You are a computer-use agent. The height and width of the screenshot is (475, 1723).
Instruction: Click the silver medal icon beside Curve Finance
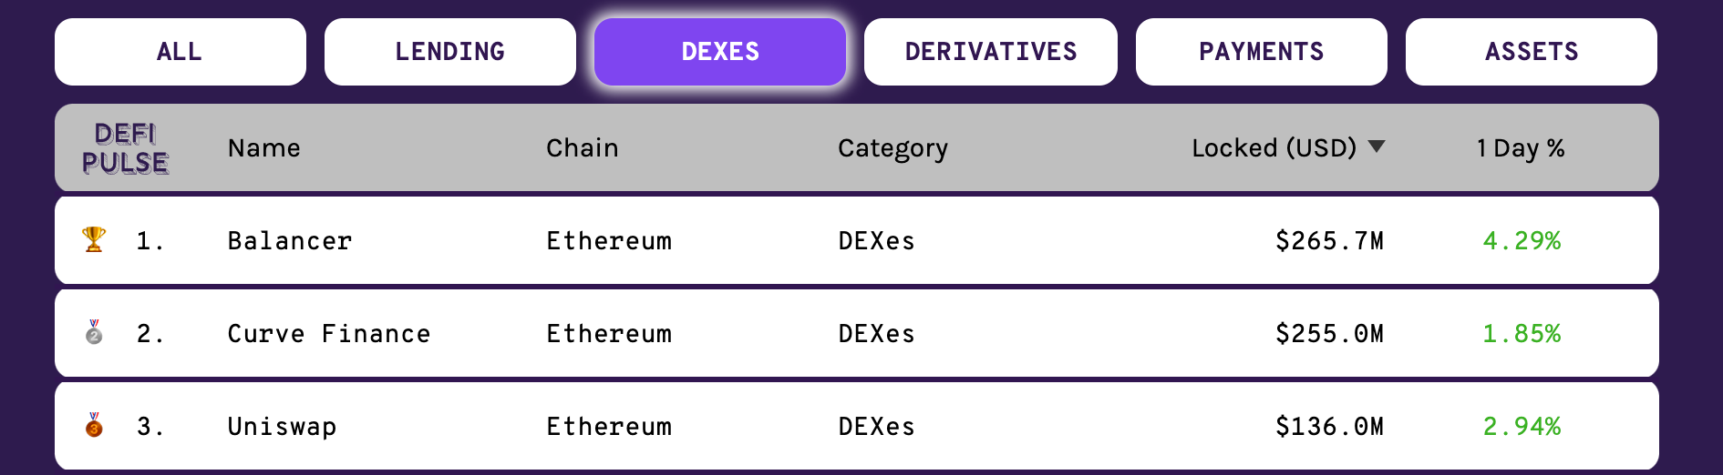[94, 332]
